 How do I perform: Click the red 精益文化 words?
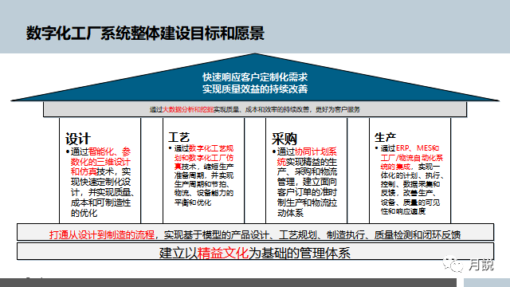pyautogui.click(x=223, y=253)
